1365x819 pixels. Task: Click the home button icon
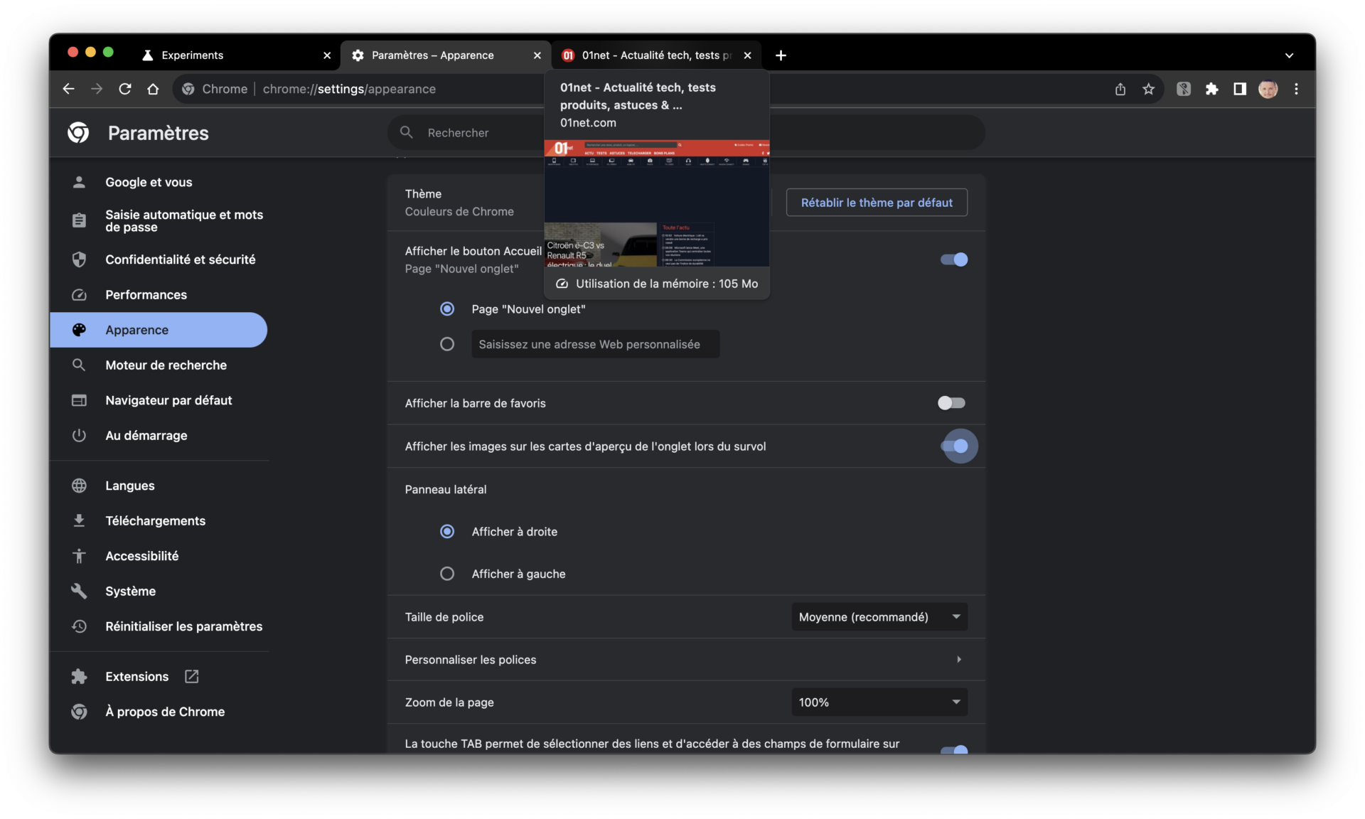tap(153, 89)
